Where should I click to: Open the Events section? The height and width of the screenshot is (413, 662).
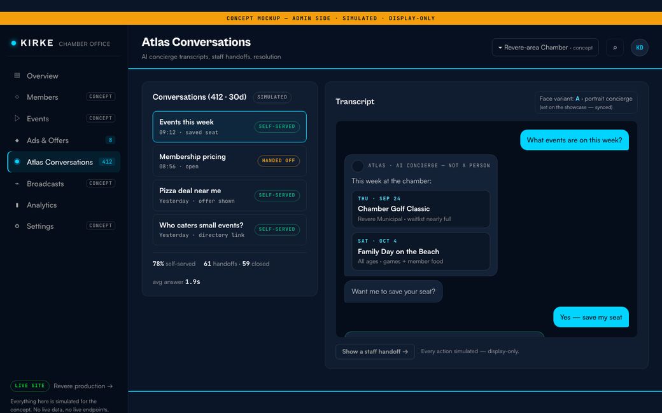pos(64,118)
